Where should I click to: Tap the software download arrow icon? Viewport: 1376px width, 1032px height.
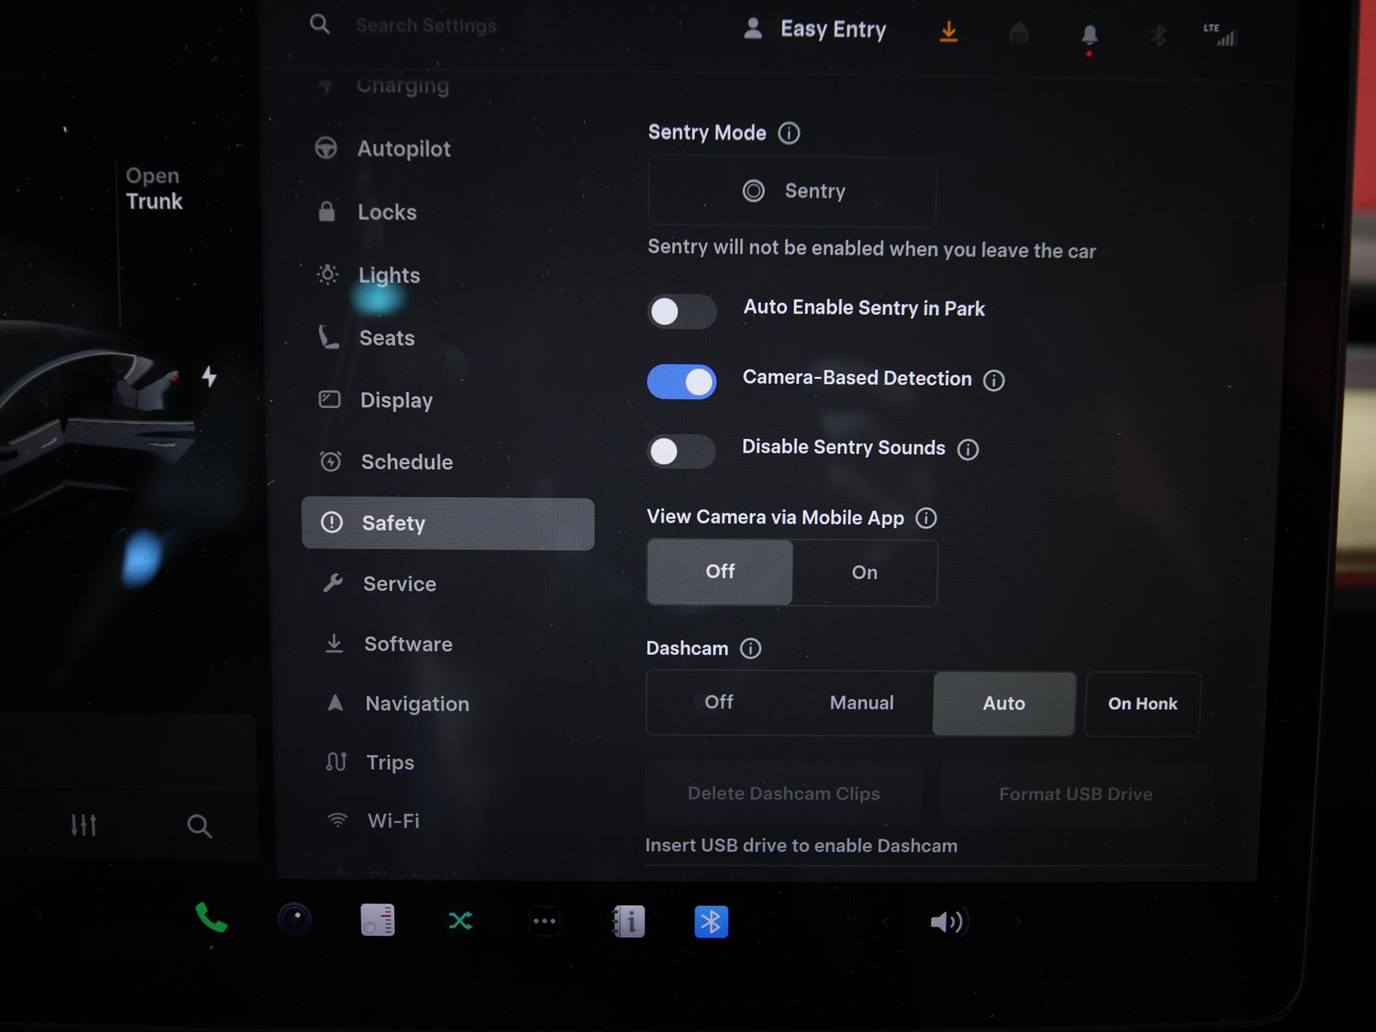948,32
